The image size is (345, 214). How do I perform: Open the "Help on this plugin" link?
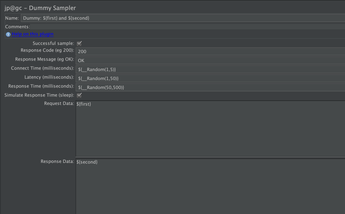point(33,34)
